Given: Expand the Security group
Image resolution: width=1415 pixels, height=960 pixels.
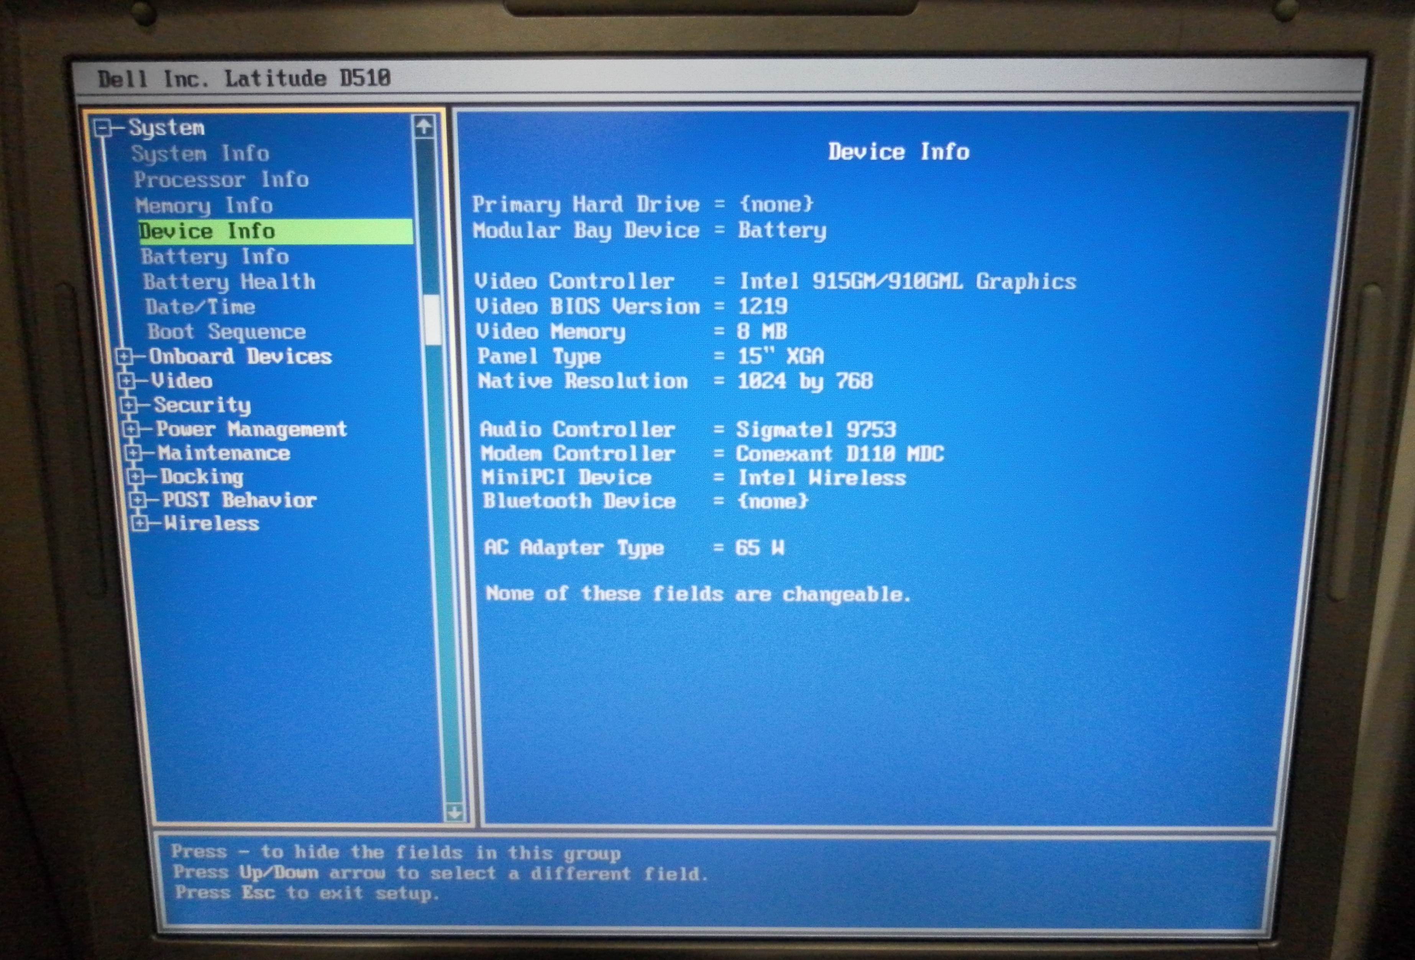Looking at the screenshot, I should [x=128, y=405].
